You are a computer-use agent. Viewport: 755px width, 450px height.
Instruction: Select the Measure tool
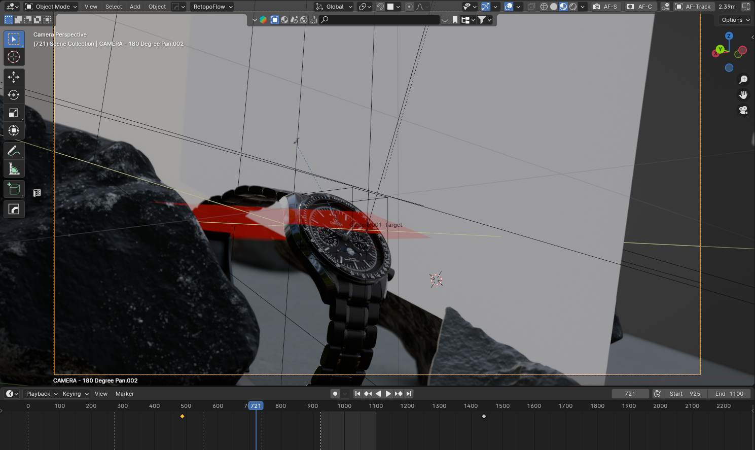14,168
